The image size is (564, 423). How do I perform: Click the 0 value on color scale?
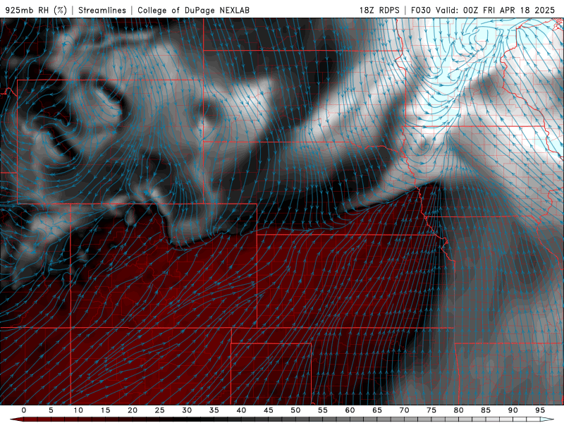click(24, 410)
